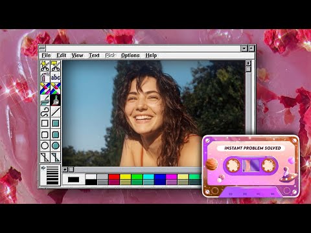Choose the Airbrush spray can tool
Viewport: 311px width, 233px height.
[x=45, y=77]
